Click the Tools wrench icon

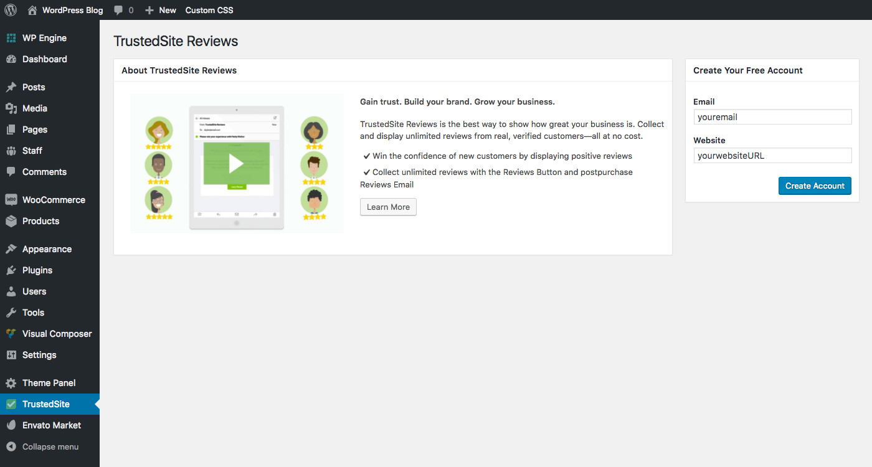pyautogui.click(x=11, y=313)
